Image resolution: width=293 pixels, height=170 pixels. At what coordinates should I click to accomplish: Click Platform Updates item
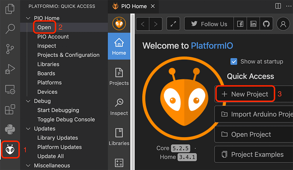[x=59, y=147]
